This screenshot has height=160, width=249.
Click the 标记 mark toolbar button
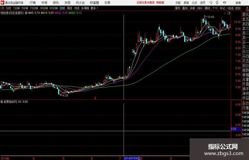222,8
